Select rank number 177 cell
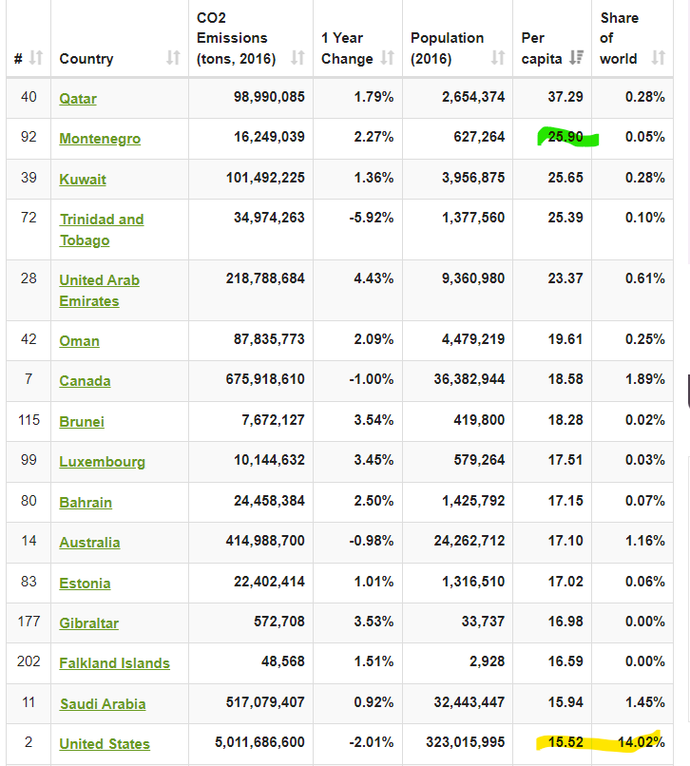 [29, 622]
